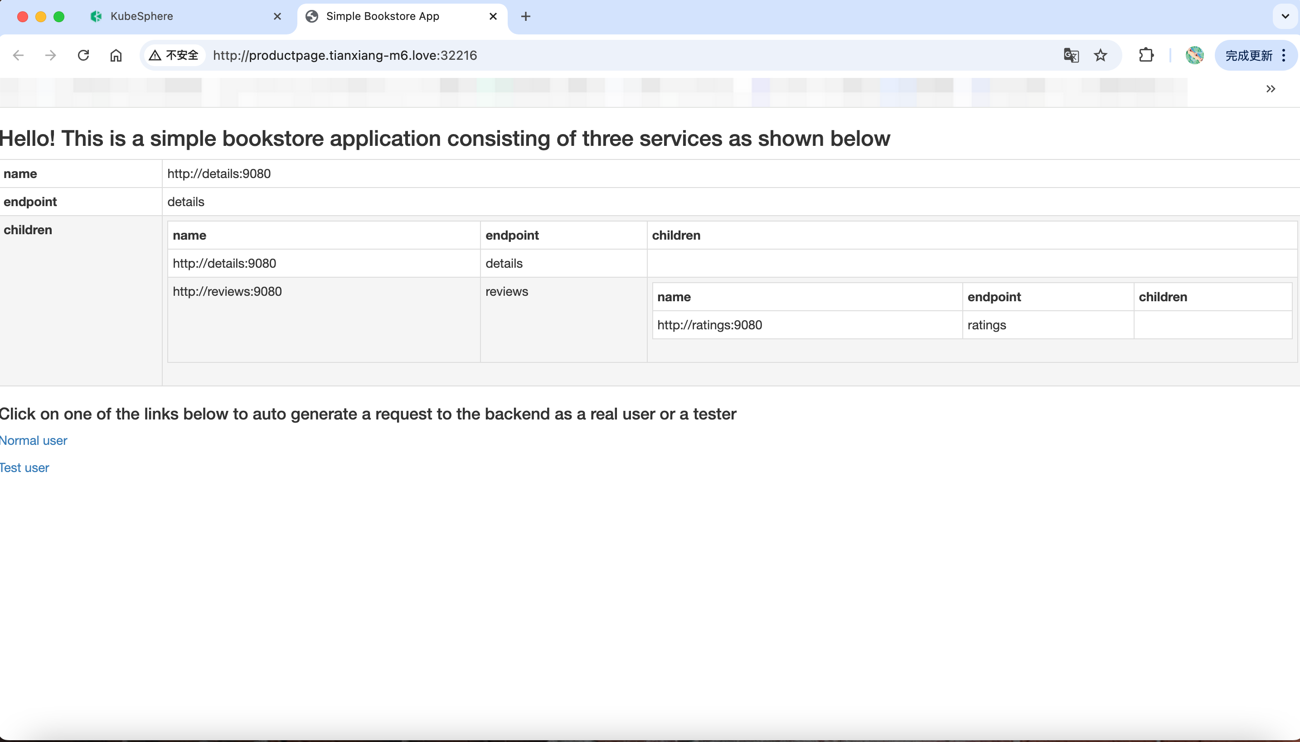Image resolution: width=1300 pixels, height=742 pixels.
Task: Open the tab search dropdown arrow
Action: pyautogui.click(x=1285, y=16)
